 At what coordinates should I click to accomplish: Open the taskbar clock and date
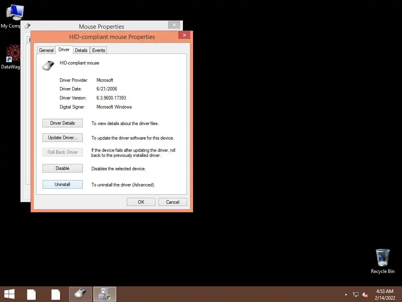click(385, 295)
